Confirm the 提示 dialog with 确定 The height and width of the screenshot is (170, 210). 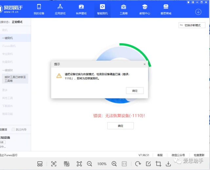coord(135,91)
